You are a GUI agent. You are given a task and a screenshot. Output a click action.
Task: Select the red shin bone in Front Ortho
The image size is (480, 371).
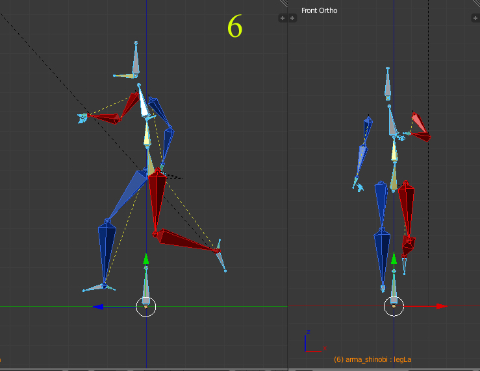click(408, 246)
